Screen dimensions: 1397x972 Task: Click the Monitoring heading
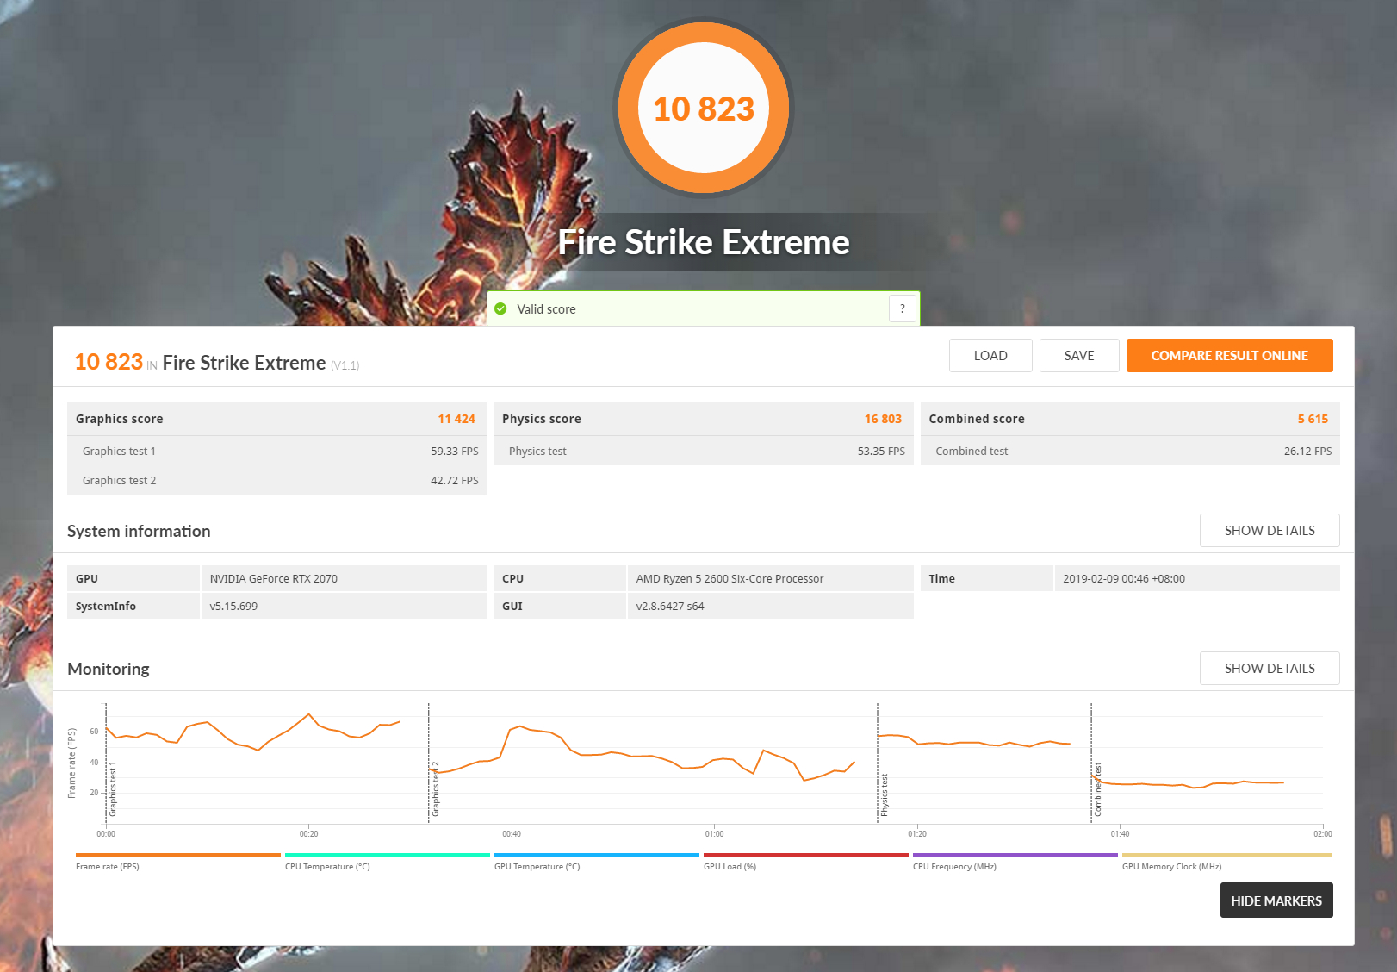[x=109, y=669]
